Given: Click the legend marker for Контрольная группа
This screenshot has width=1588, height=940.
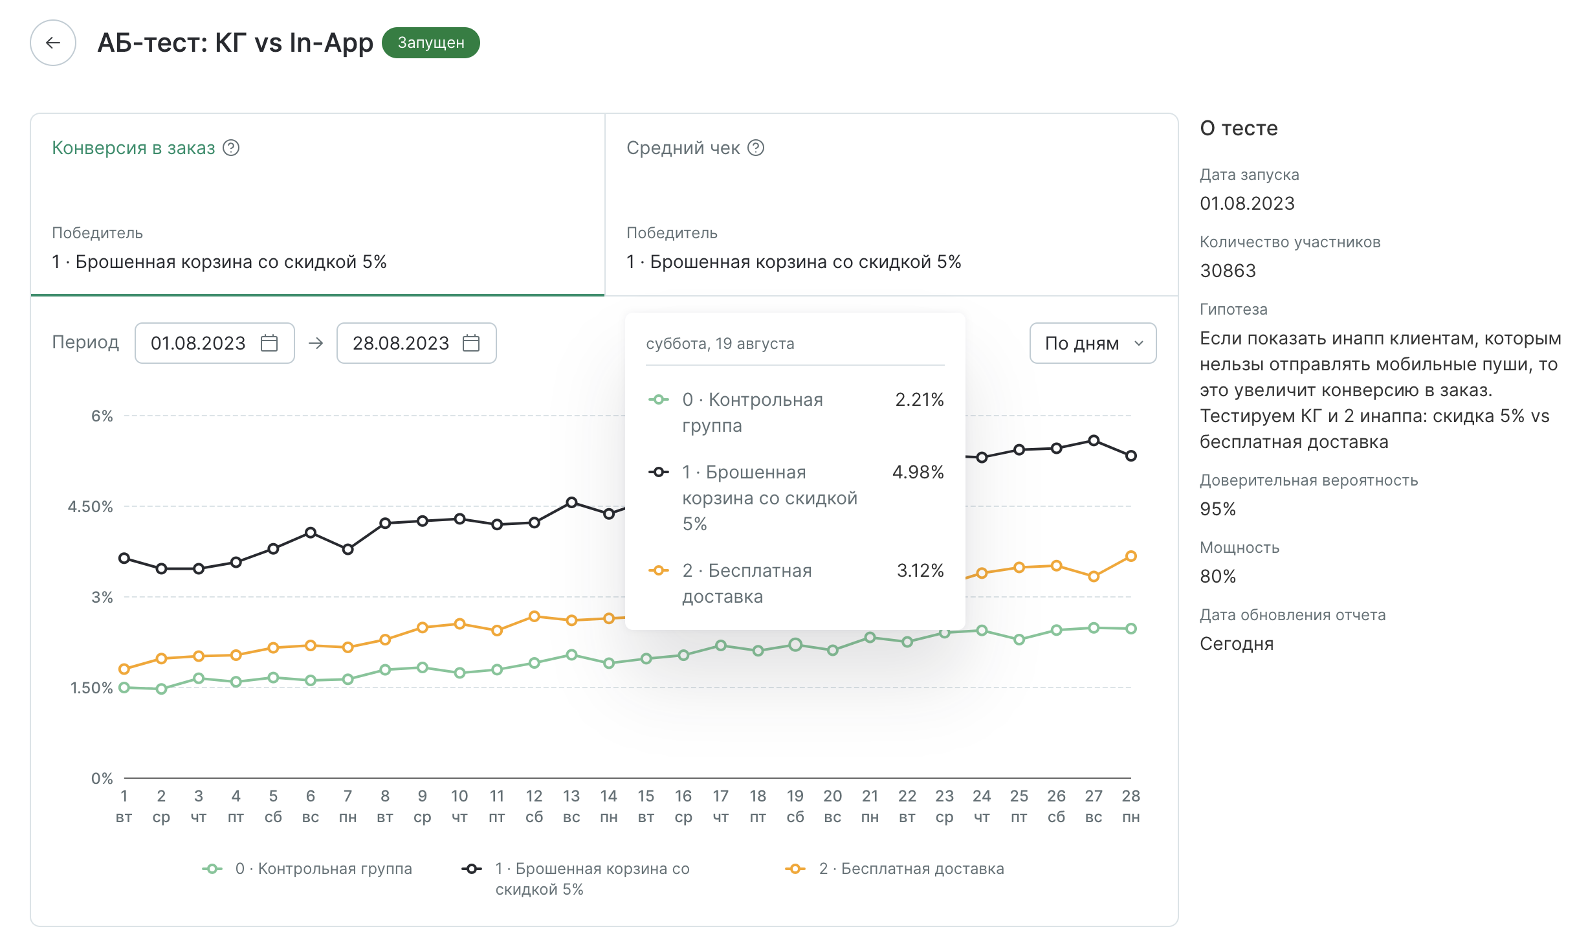Looking at the screenshot, I should (x=212, y=869).
